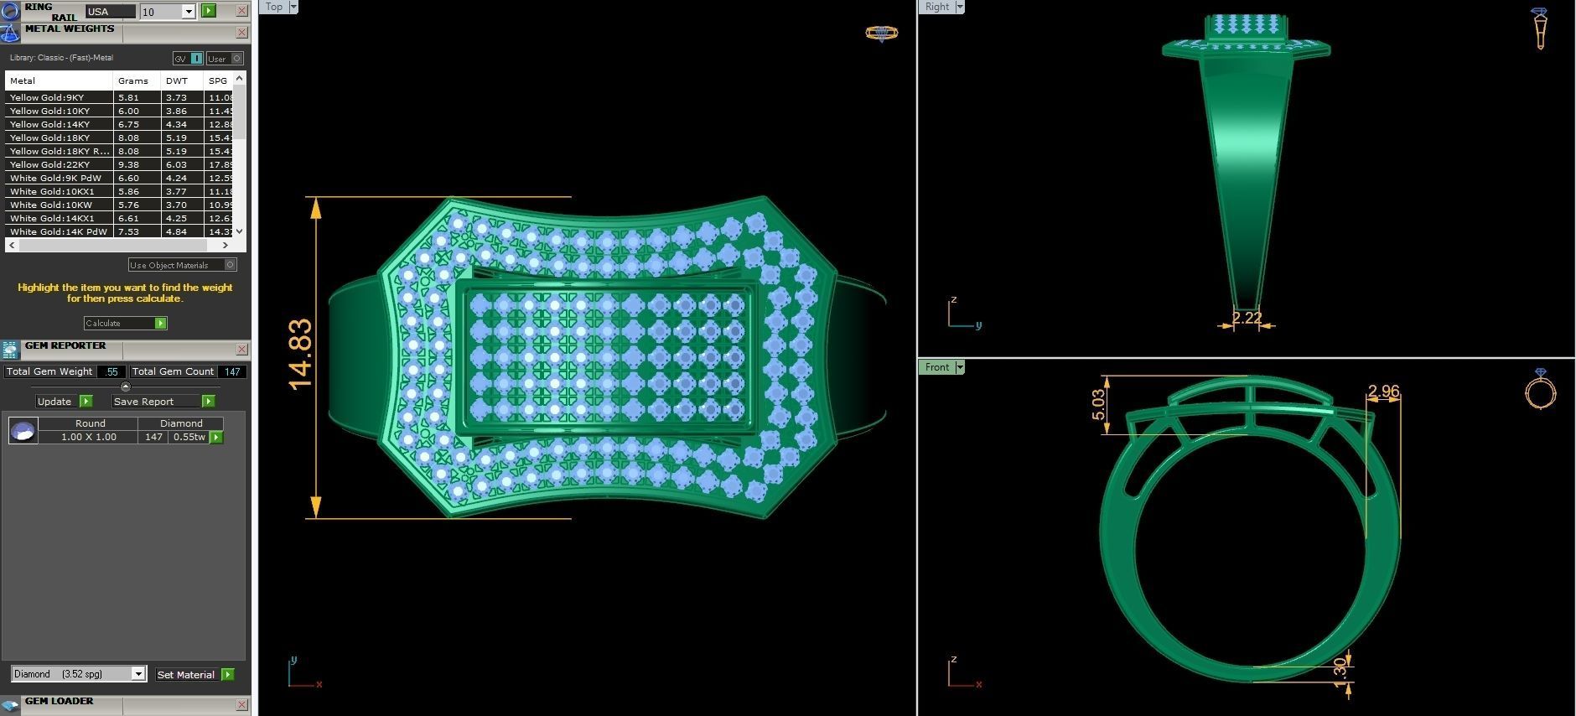Click the Gem Loader panel icon

click(x=9, y=705)
